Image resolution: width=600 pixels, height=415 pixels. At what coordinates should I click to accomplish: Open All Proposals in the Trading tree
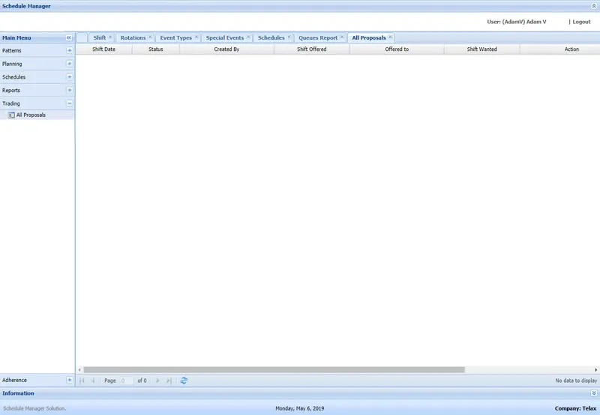tap(31, 115)
